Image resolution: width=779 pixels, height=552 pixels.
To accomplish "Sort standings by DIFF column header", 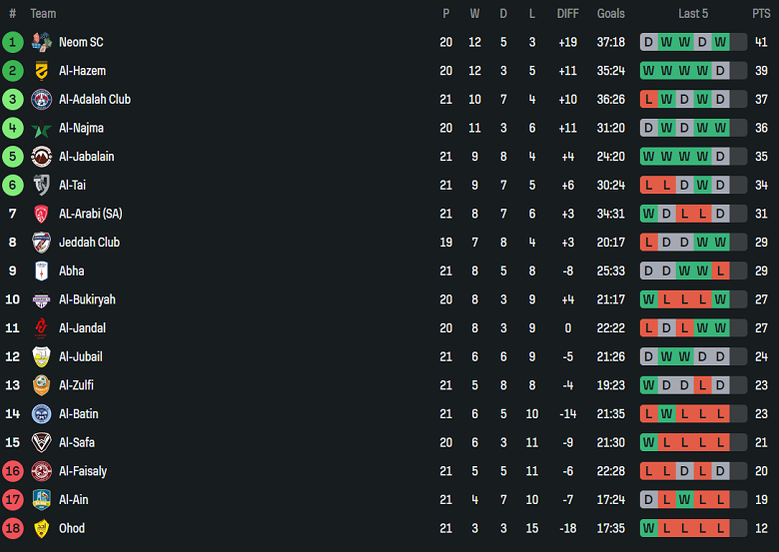I will click(x=568, y=14).
